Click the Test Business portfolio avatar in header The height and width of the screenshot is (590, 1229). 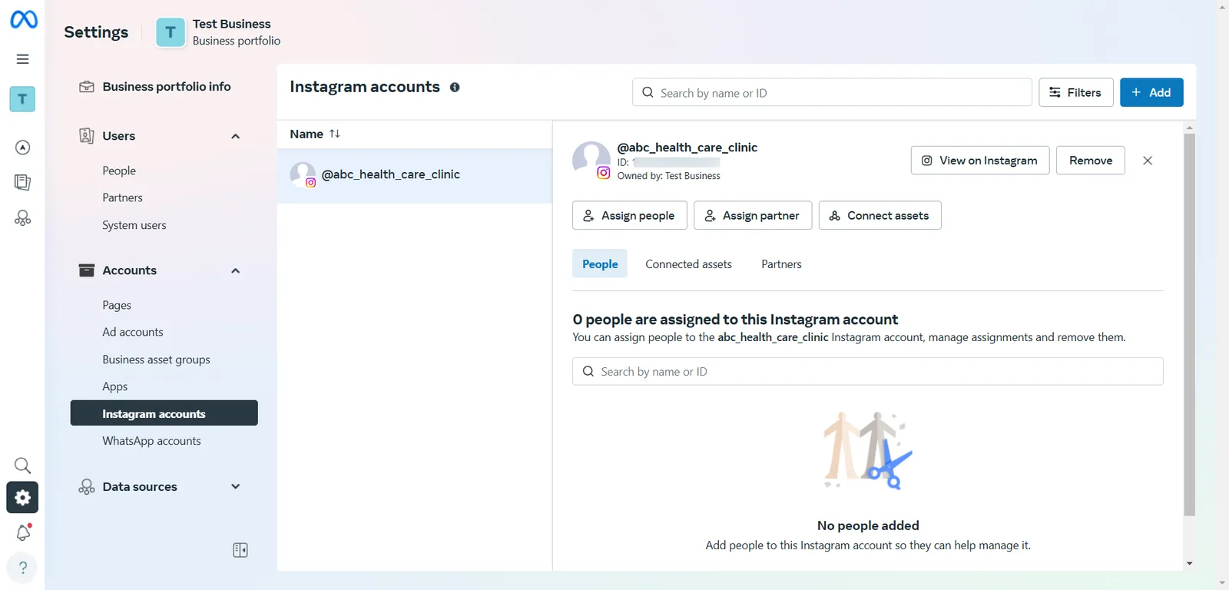point(171,32)
